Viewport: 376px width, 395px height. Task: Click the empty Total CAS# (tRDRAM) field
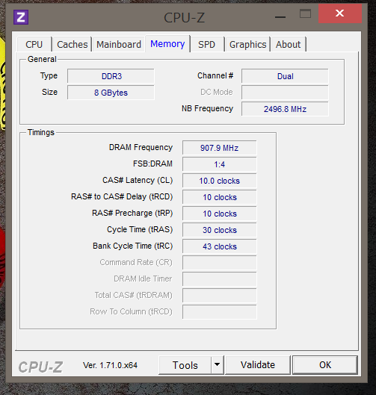[x=220, y=296]
